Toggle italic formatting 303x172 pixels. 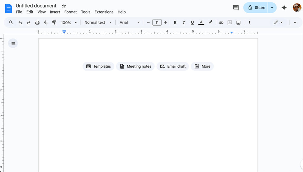(x=184, y=22)
